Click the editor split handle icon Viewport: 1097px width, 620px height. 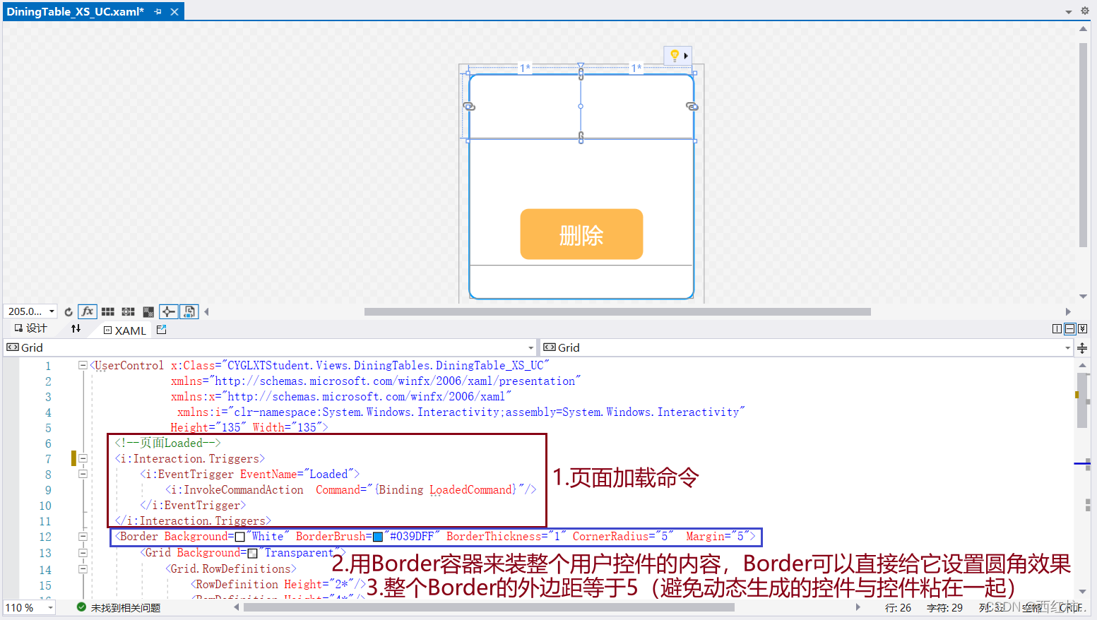[1082, 348]
